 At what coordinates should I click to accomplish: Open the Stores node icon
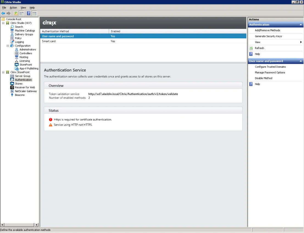pyautogui.click(x=12, y=84)
